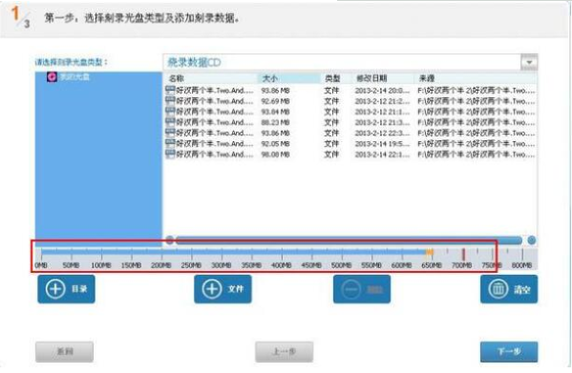Click the file icon of the 92.69 MB entry
The height and width of the screenshot is (373, 572).
pos(170,100)
